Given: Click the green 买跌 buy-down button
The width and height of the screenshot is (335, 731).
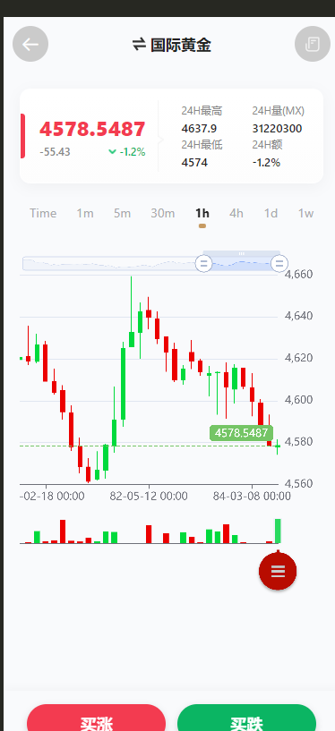Looking at the screenshot, I should (x=247, y=718).
